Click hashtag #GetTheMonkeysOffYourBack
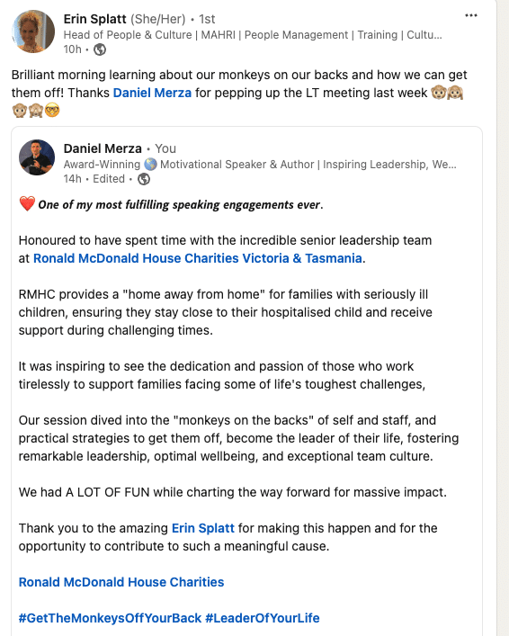This screenshot has height=636, width=509. [x=110, y=618]
